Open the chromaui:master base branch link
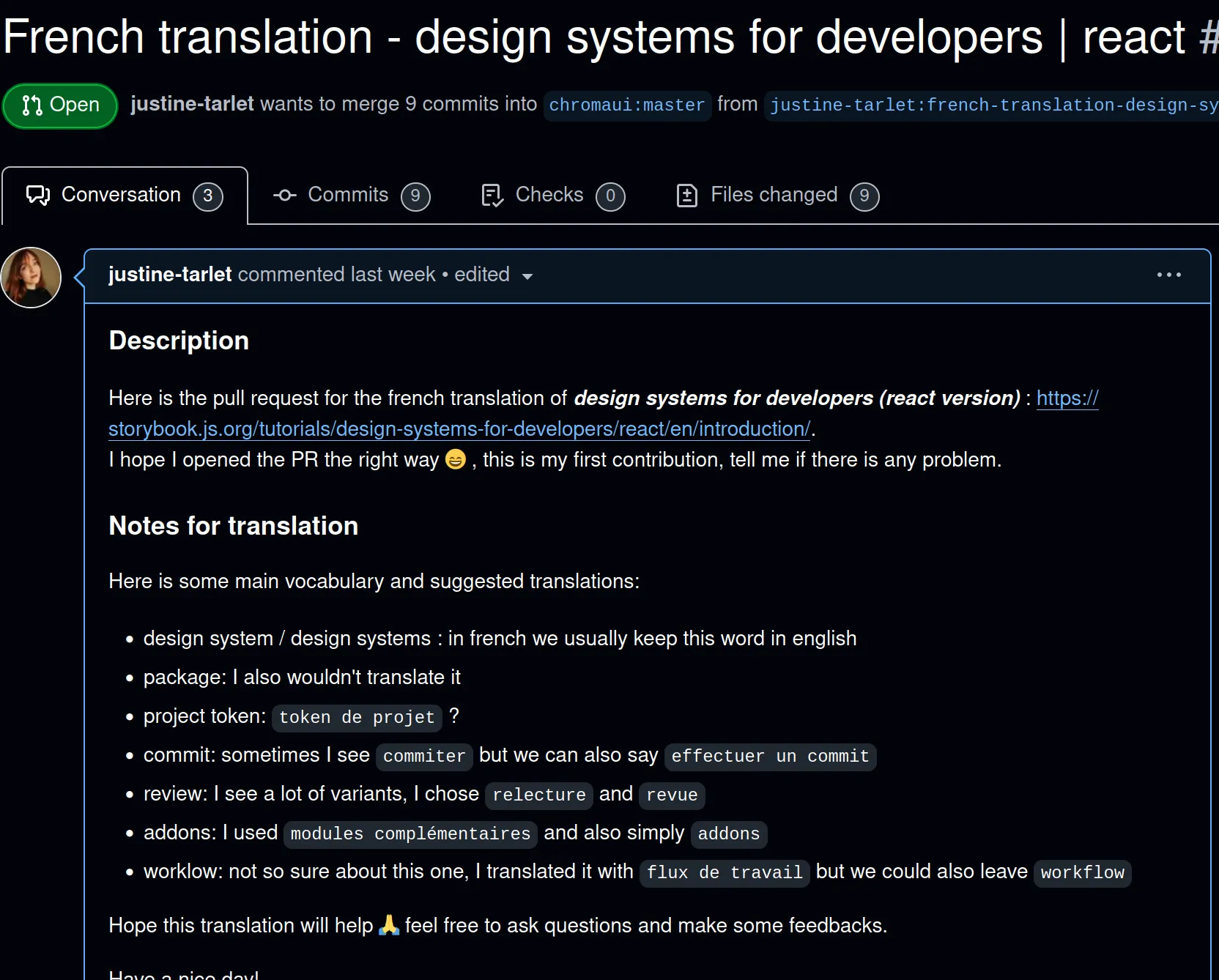 [627, 105]
